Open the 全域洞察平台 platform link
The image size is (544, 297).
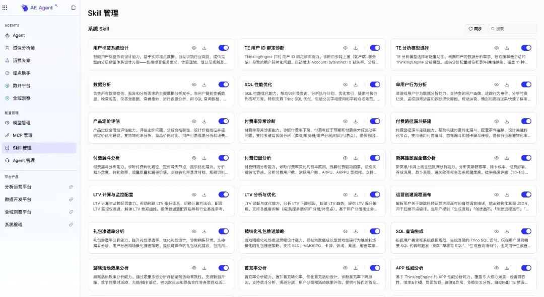(x=39, y=212)
